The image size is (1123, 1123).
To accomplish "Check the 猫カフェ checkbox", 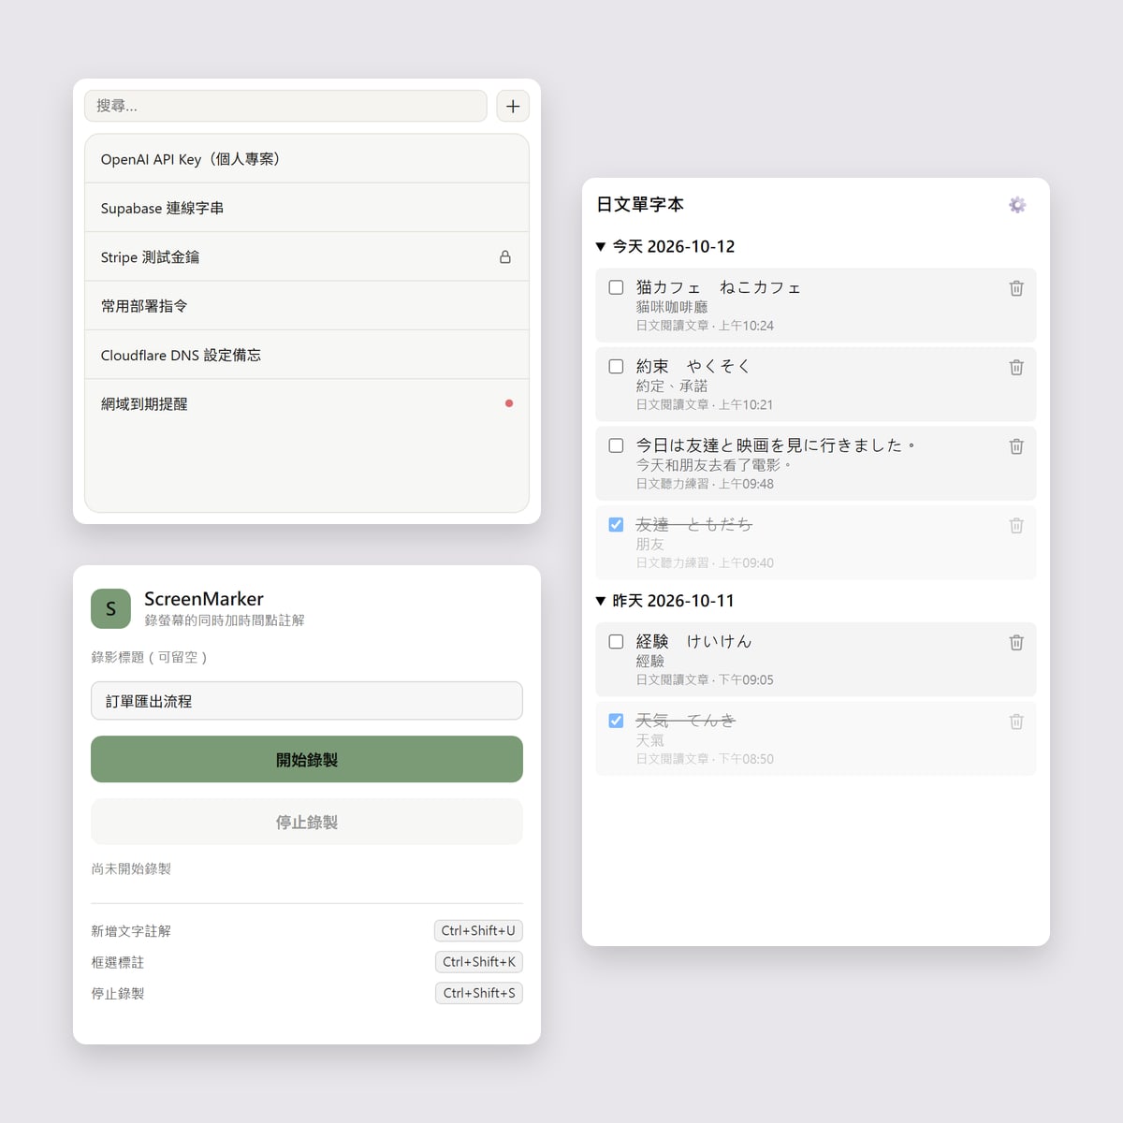I will coord(616,287).
